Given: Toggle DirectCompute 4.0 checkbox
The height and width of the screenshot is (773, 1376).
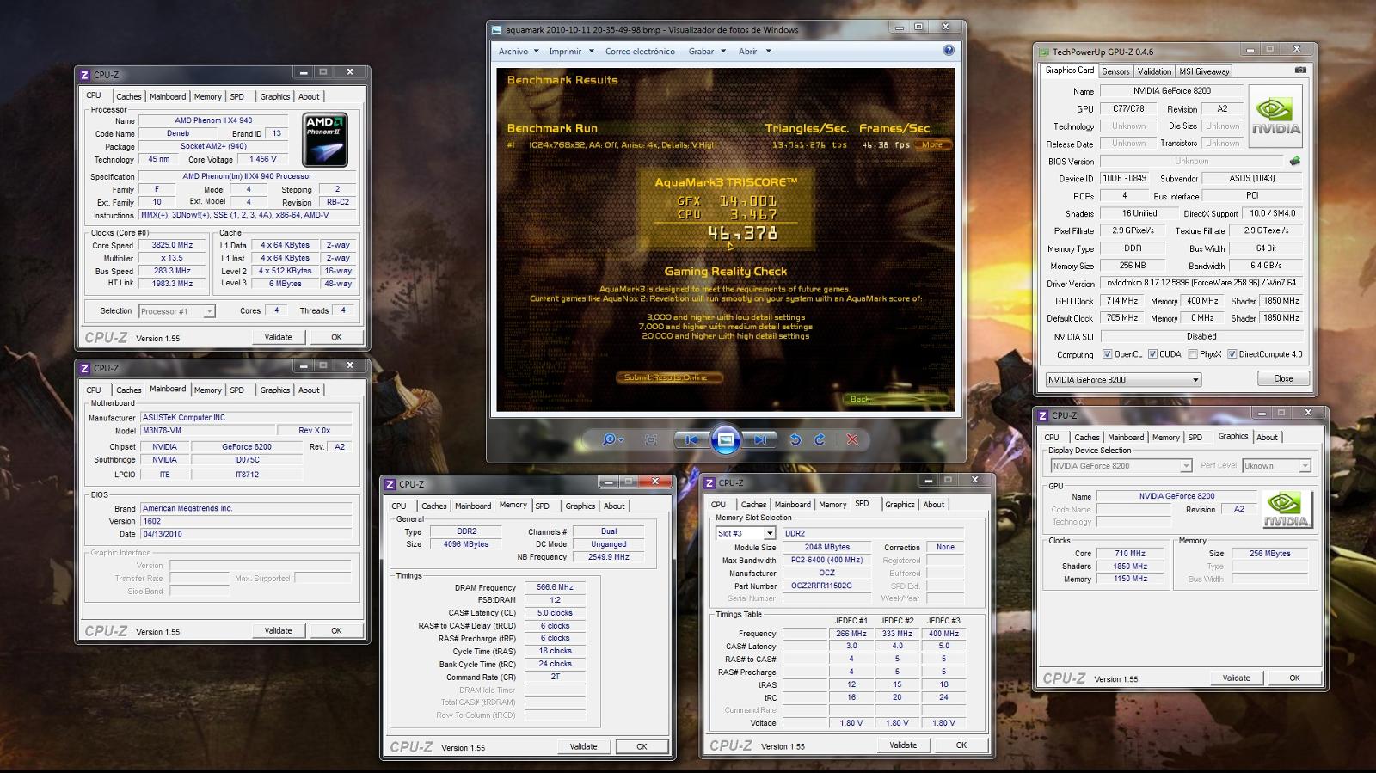Looking at the screenshot, I should coord(1232,354).
